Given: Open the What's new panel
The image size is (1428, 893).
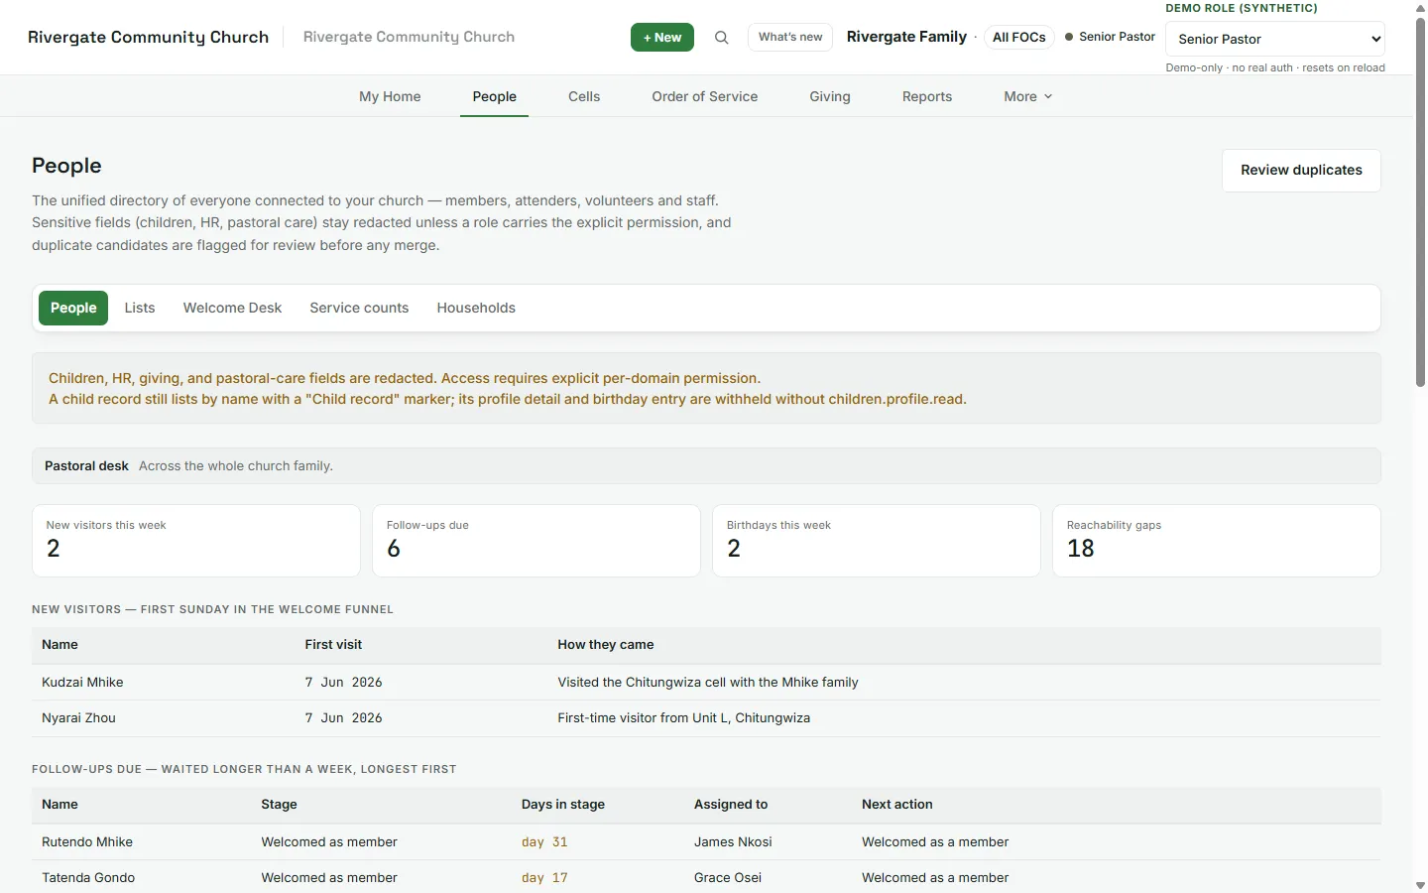Looking at the screenshot, I should pos(790,37).
